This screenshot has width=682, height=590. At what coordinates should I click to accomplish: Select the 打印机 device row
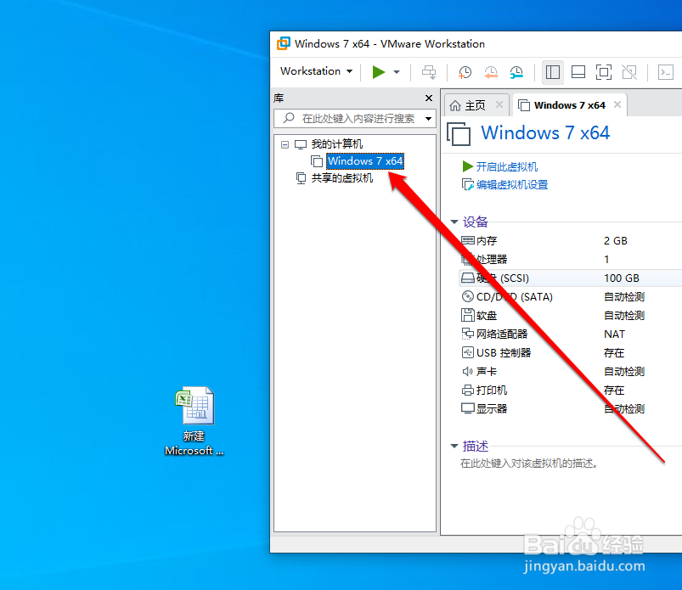(570, 391)
